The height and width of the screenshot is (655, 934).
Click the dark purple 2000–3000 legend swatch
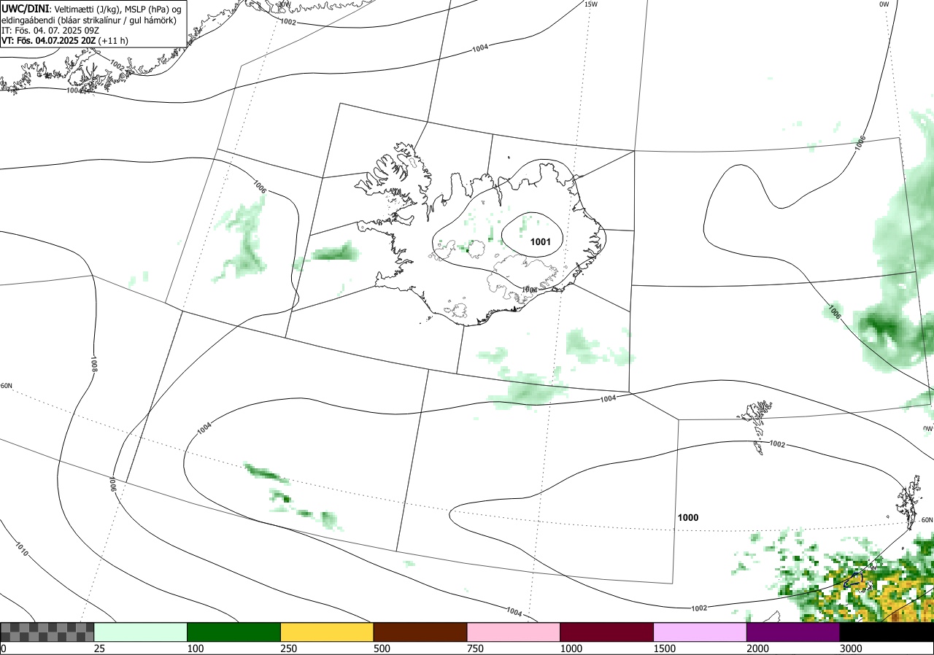(x=793, y=632)
